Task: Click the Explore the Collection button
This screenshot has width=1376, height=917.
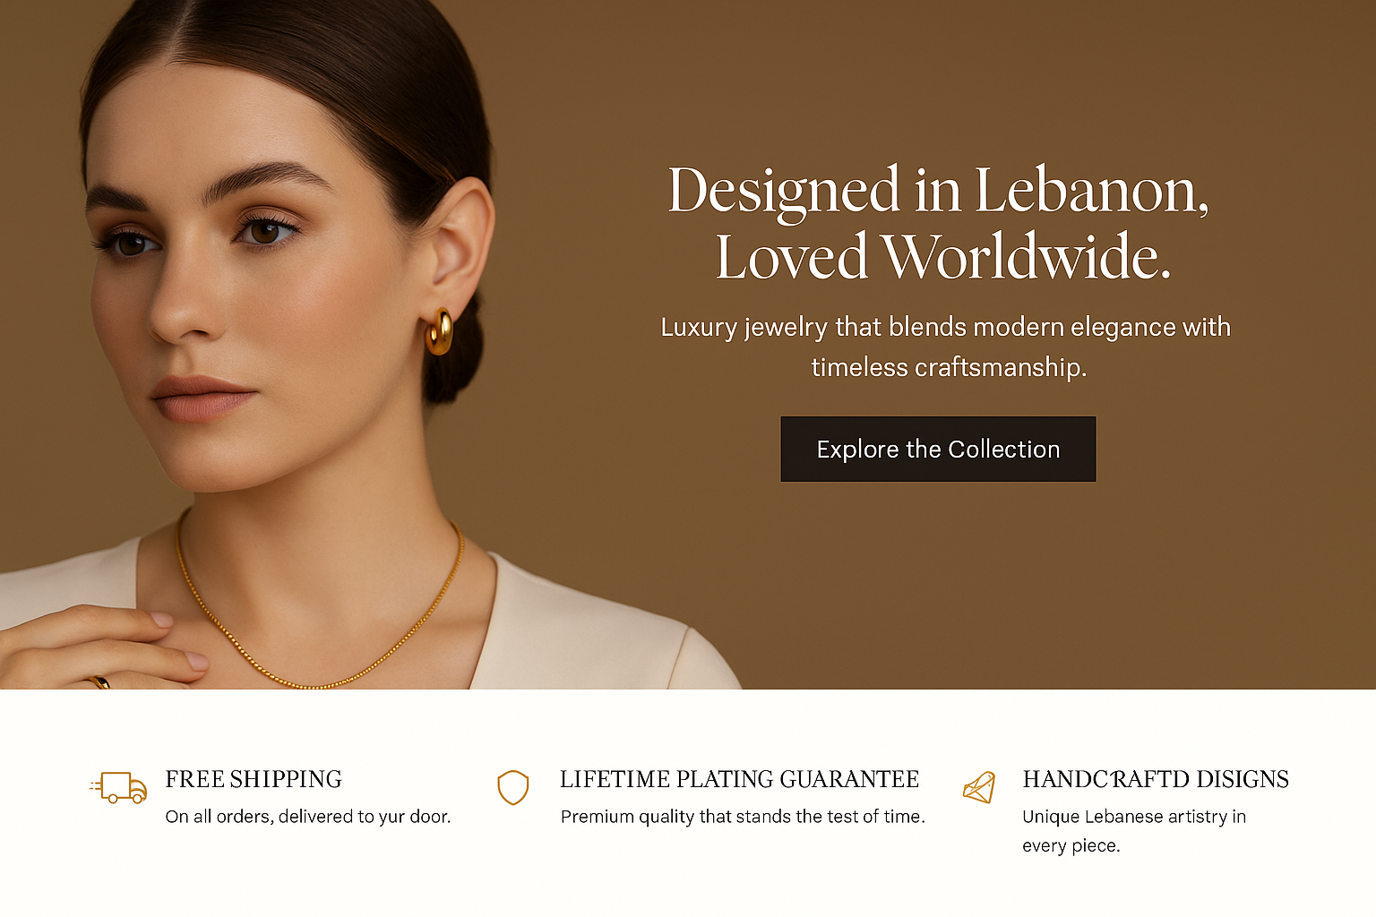Action: click(x=938, y=449)
